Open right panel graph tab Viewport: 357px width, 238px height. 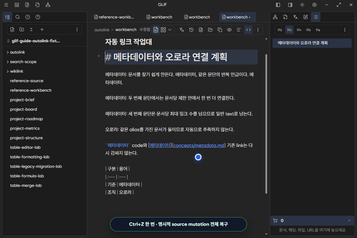coord(275,17)
